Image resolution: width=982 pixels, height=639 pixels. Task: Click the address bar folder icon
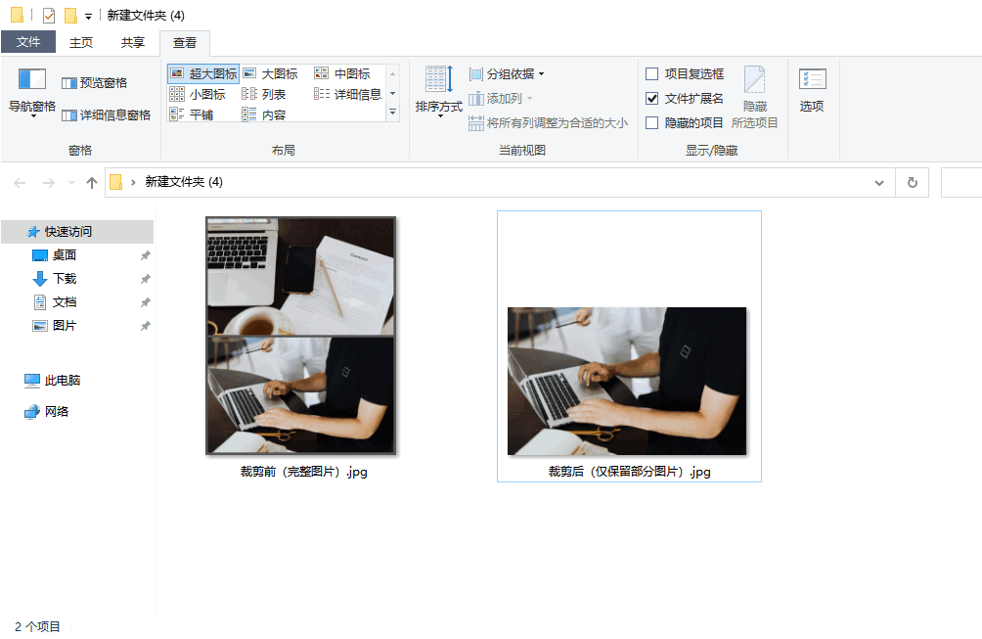tap(115, 182)
